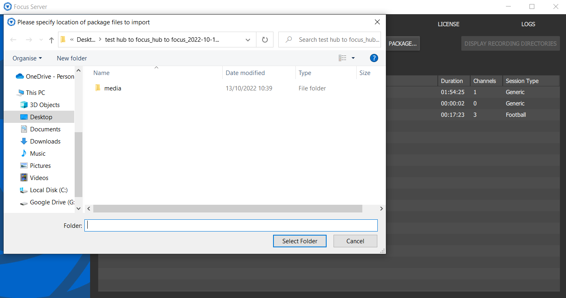Go back with the back arrow
566x298 pixels.
13,40
